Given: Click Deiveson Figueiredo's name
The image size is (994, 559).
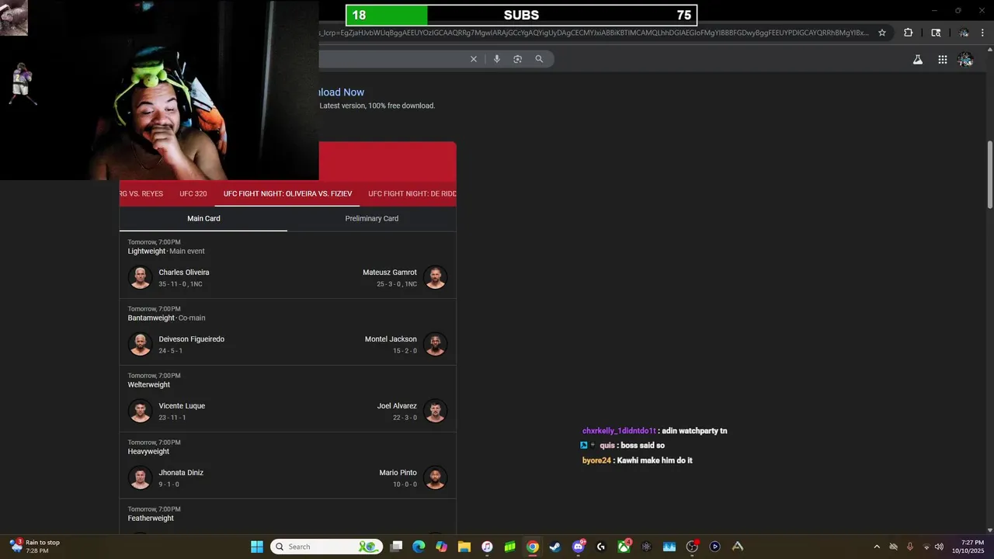Looking at the screenshot, I should tap(192, 339).
